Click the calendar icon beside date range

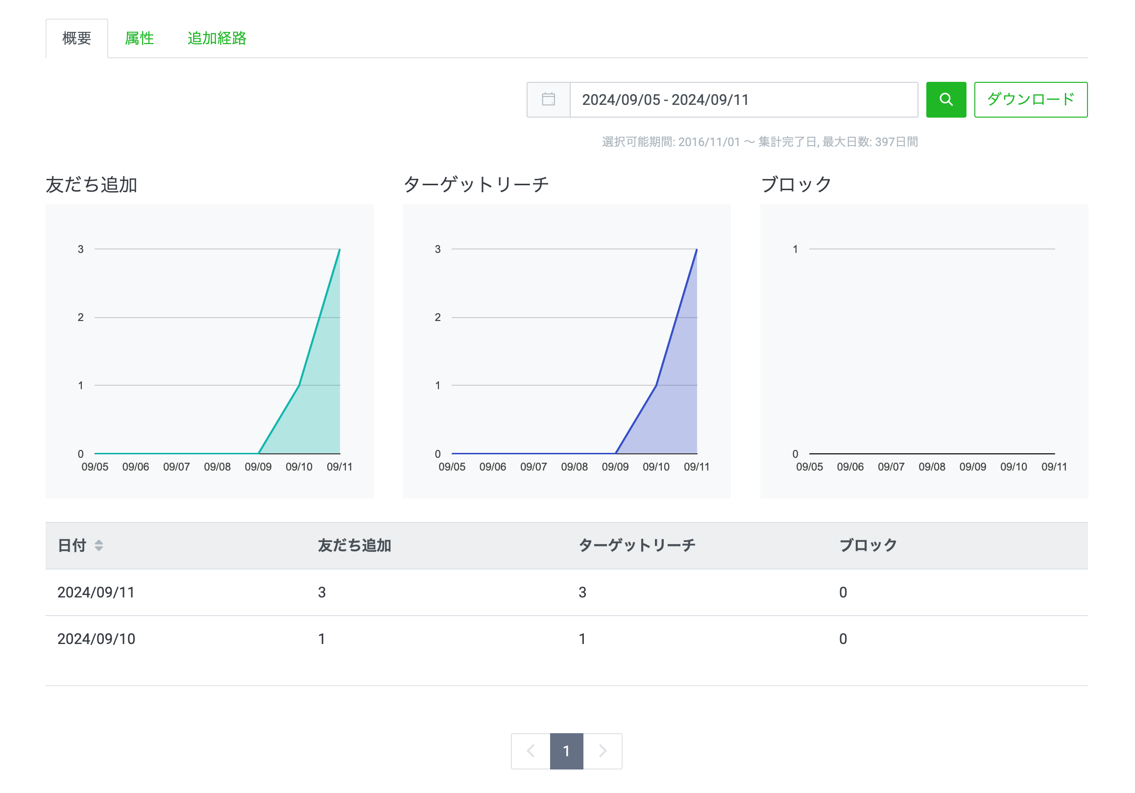click(x=548, y=99)
